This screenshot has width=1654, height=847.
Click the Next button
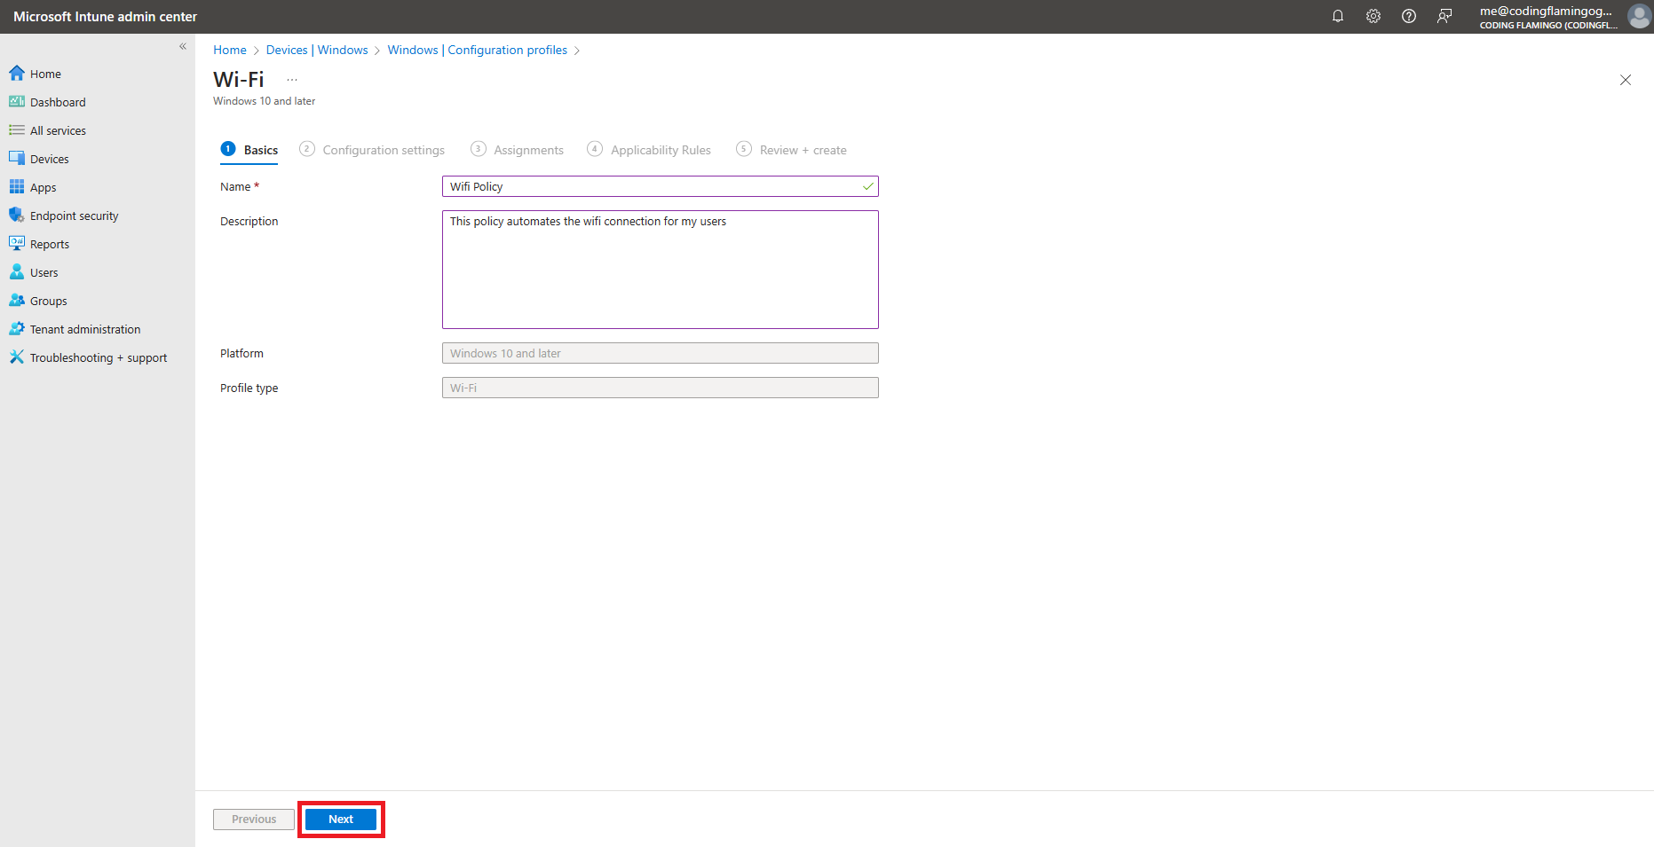click(x=341, y=820)
